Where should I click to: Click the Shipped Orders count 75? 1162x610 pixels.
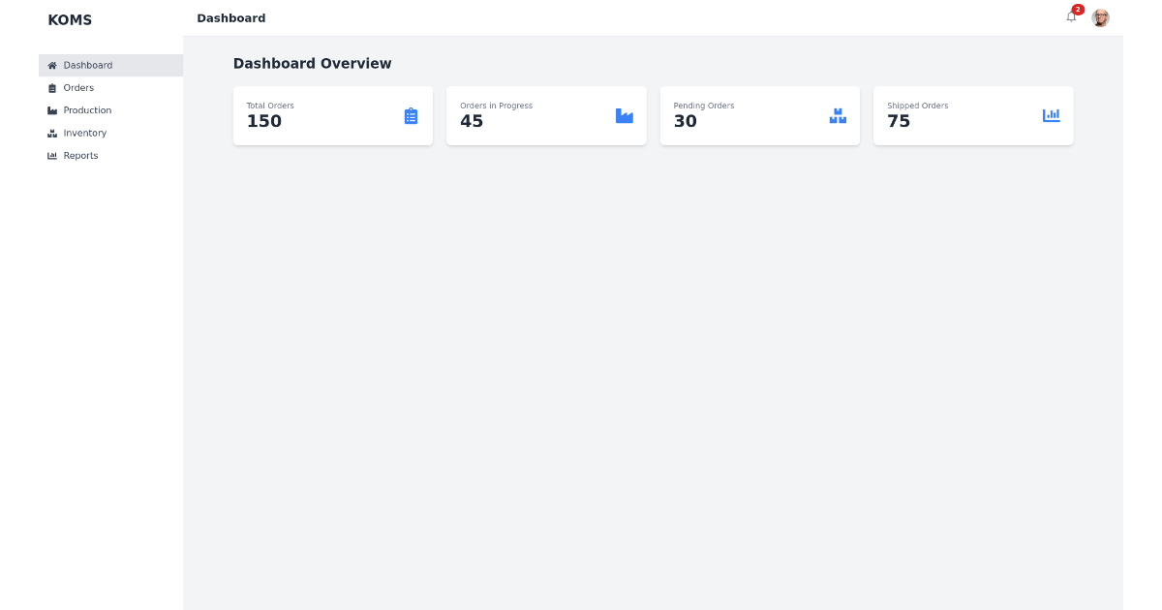pyautogui.click(x=899, y=121)
